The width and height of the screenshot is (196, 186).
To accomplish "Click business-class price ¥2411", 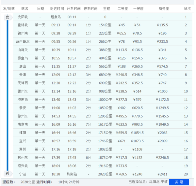I will pyautogui.click(x=162, y=174).
